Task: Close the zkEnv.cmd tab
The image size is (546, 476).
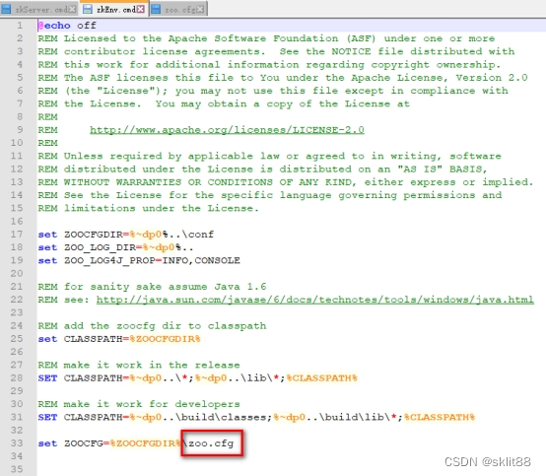Action: click(x=140, y=9)
